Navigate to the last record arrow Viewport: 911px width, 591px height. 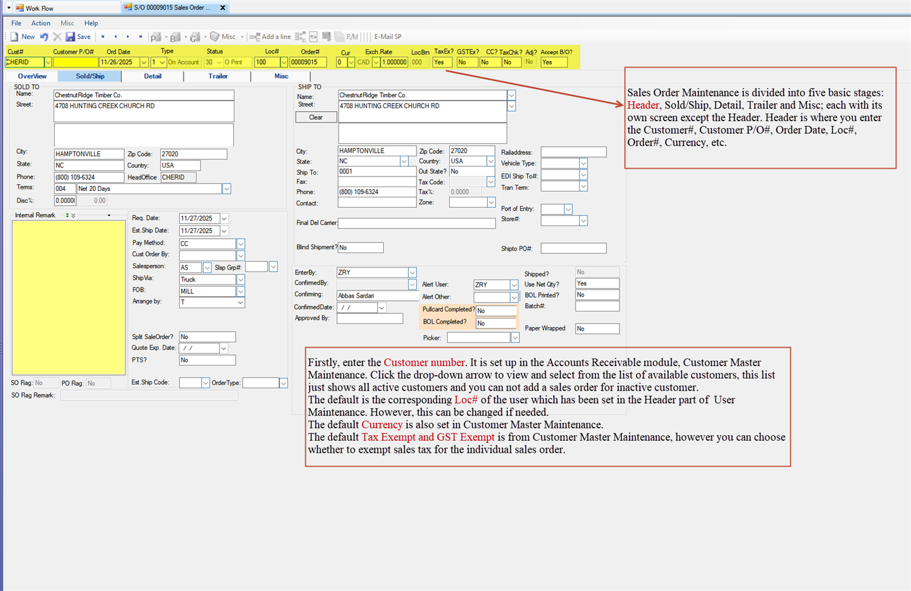pos(141,36)
